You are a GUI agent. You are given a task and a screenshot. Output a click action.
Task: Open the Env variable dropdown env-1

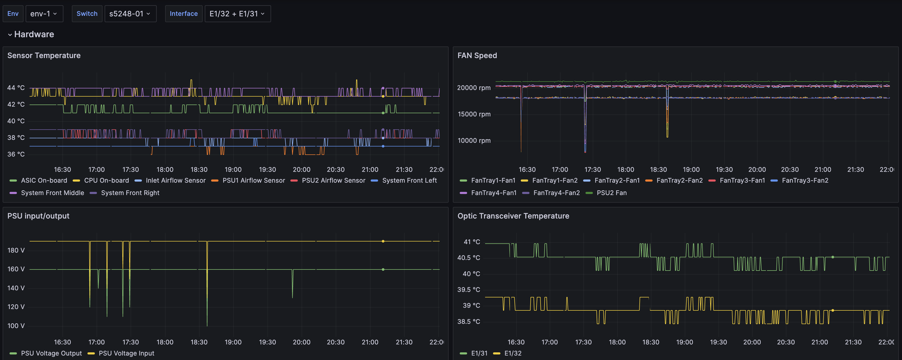44,14
